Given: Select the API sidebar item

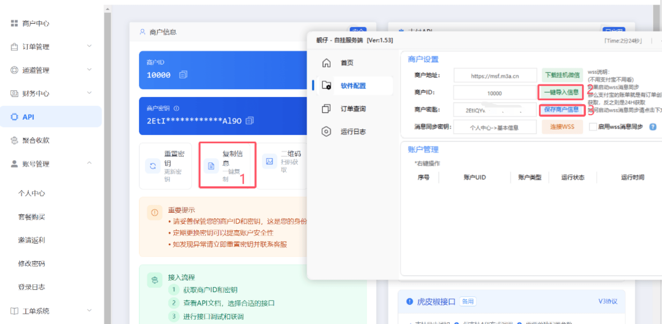Looking at the screenshot, I should pos(51,117).
